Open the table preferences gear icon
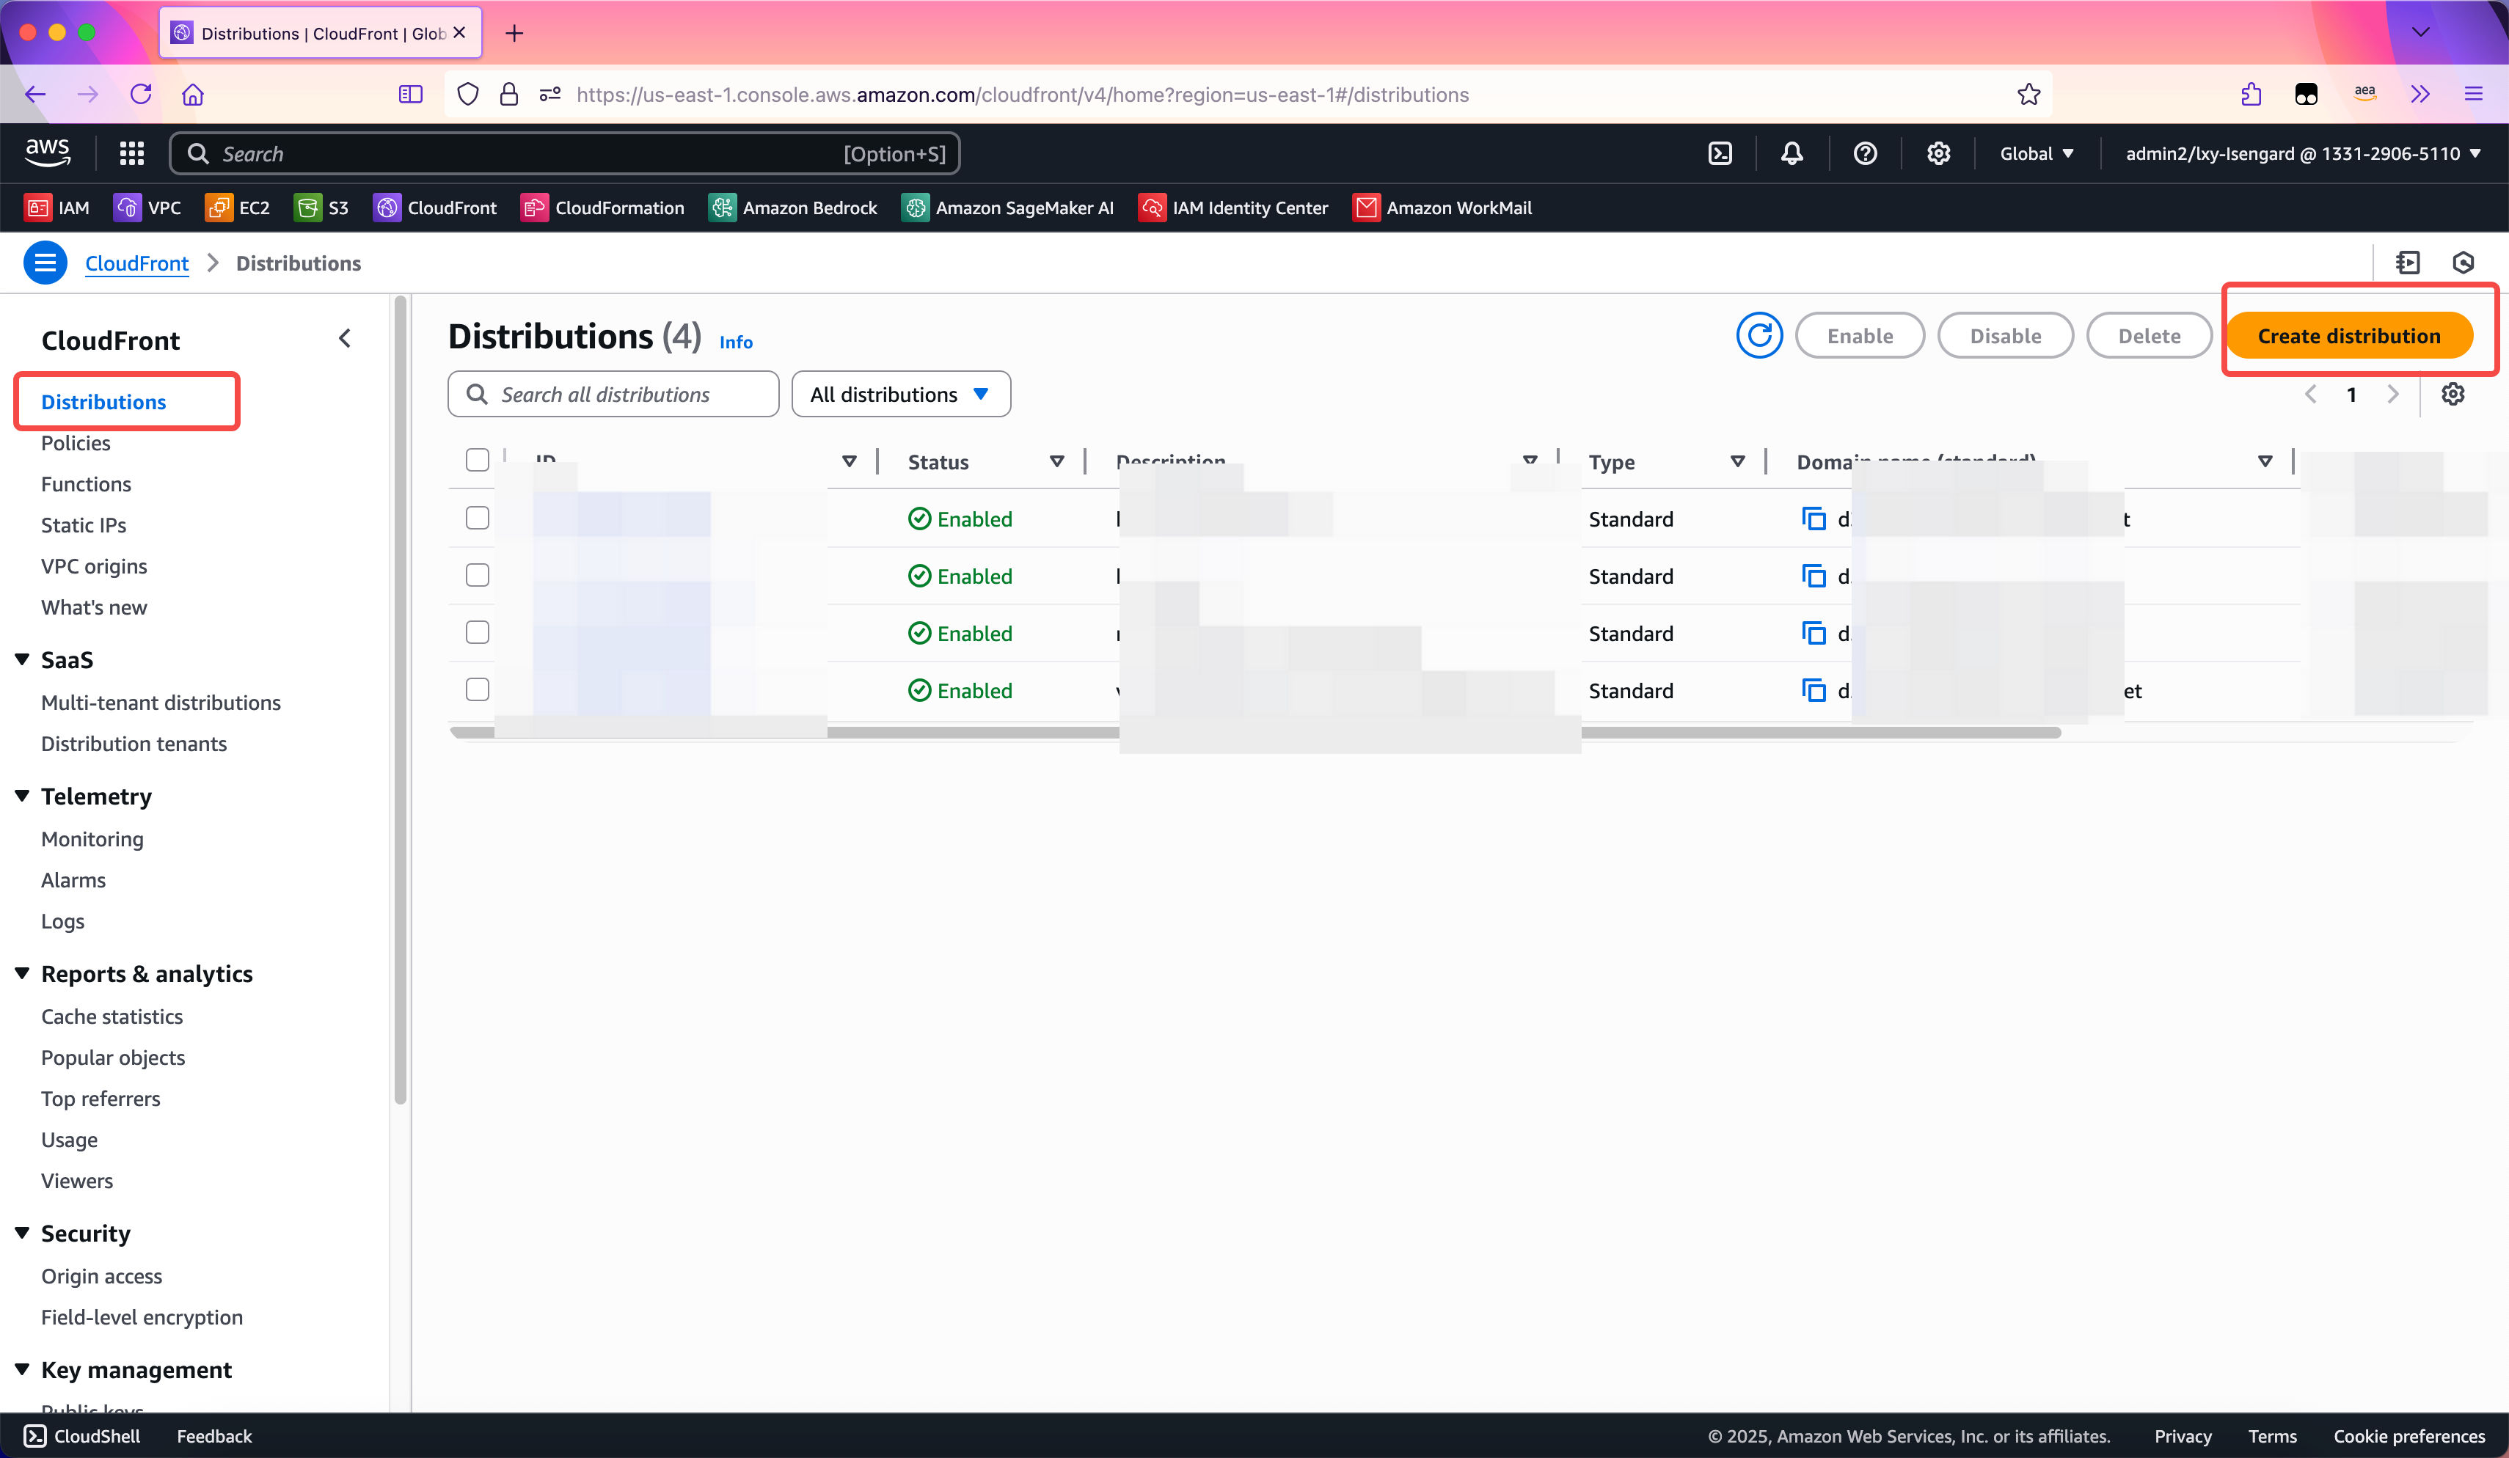This screenshot has height=1458, width=2509. click(2453, 394)
